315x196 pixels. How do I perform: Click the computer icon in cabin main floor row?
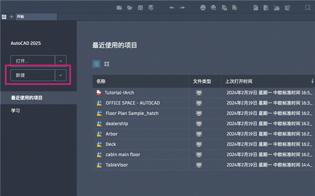199,154
